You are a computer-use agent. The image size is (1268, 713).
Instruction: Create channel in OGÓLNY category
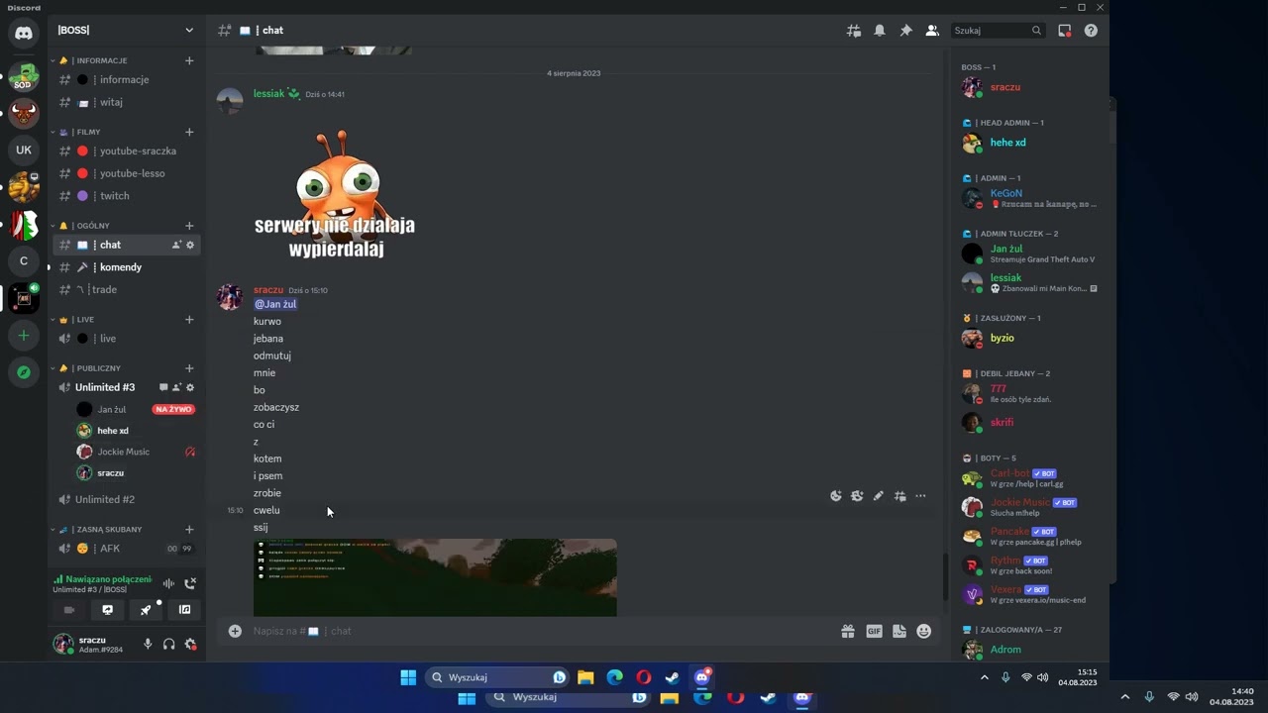(189, 226)
